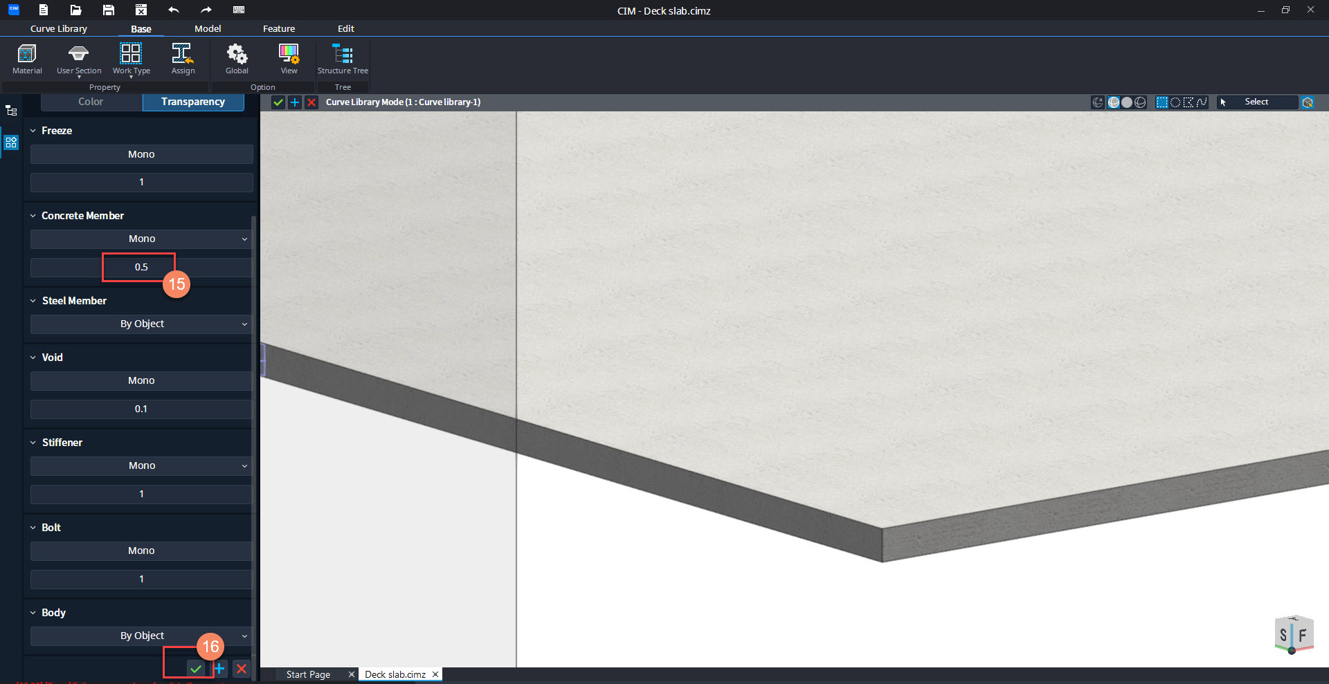This screenshot has width=1329, height=684.
Task: Open Global options
Action: tap(237, 58)
